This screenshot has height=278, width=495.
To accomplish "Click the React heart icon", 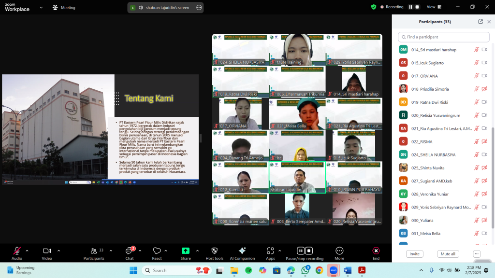I will pyautogui.click(x=157, y=251).
